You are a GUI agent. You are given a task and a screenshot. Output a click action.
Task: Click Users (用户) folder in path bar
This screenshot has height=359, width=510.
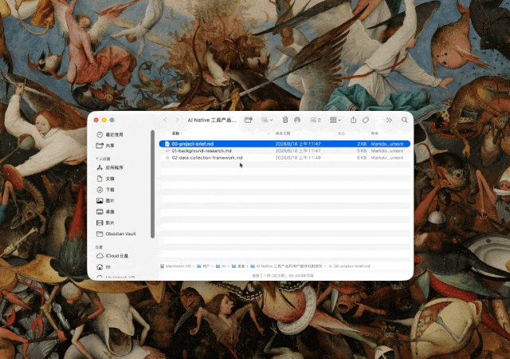(x=204, y=266)
